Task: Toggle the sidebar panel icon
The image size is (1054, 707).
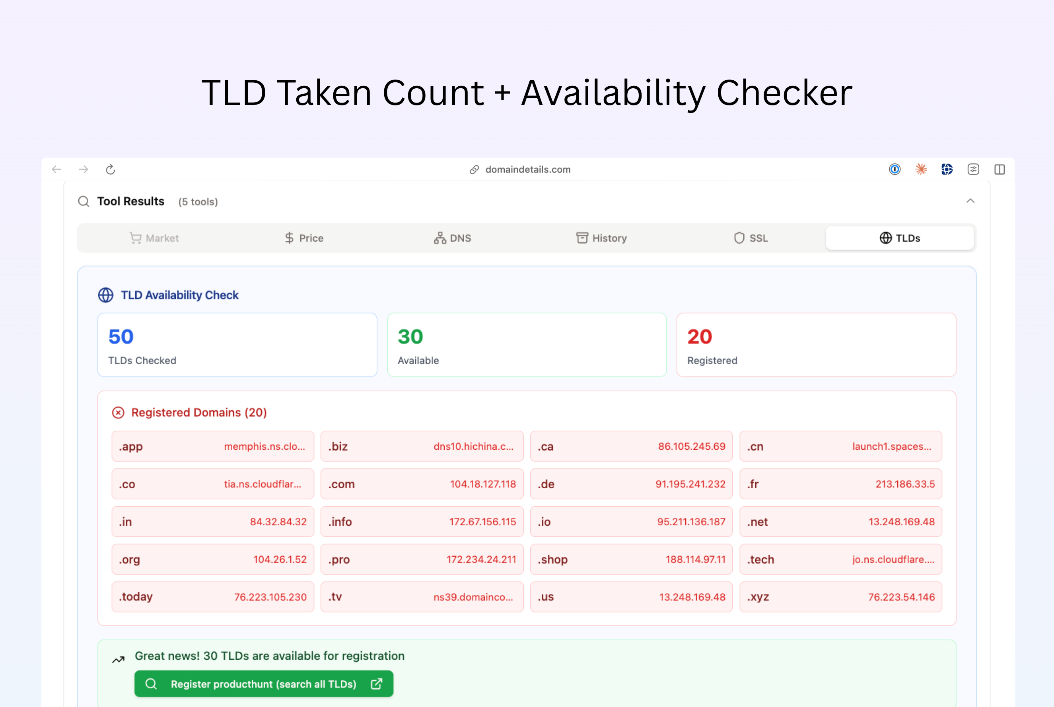Action: point(999,169)
